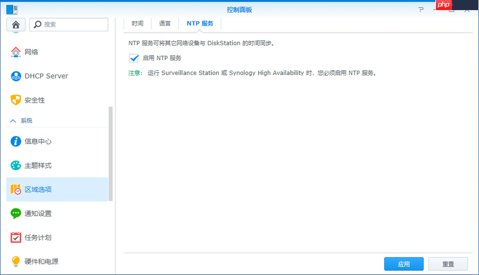Click the NTP description mentioning DiskStation
479x275 pixels.
pos(201,43)
